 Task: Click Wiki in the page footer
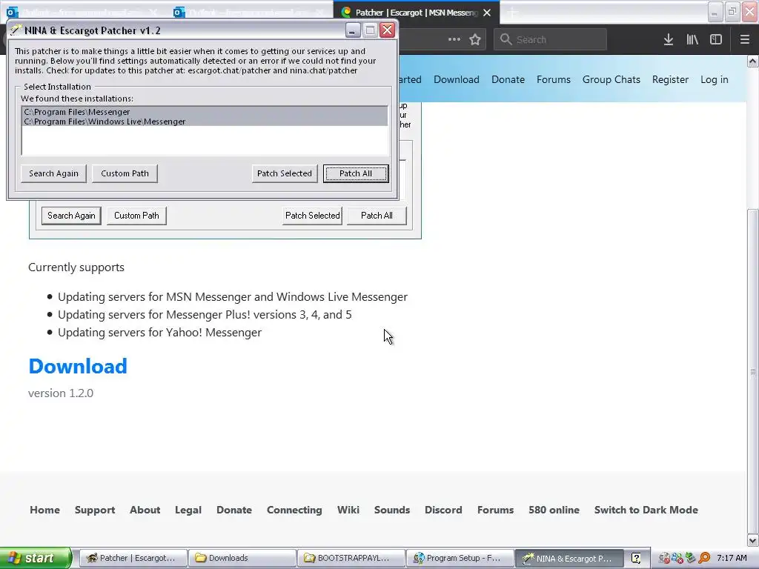348,510
